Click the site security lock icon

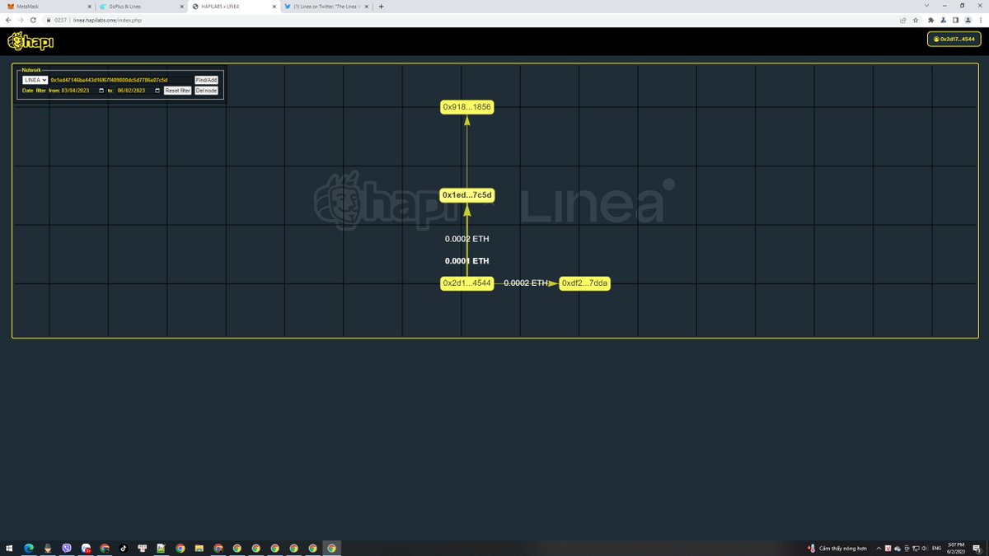click(x=49, y=20)
